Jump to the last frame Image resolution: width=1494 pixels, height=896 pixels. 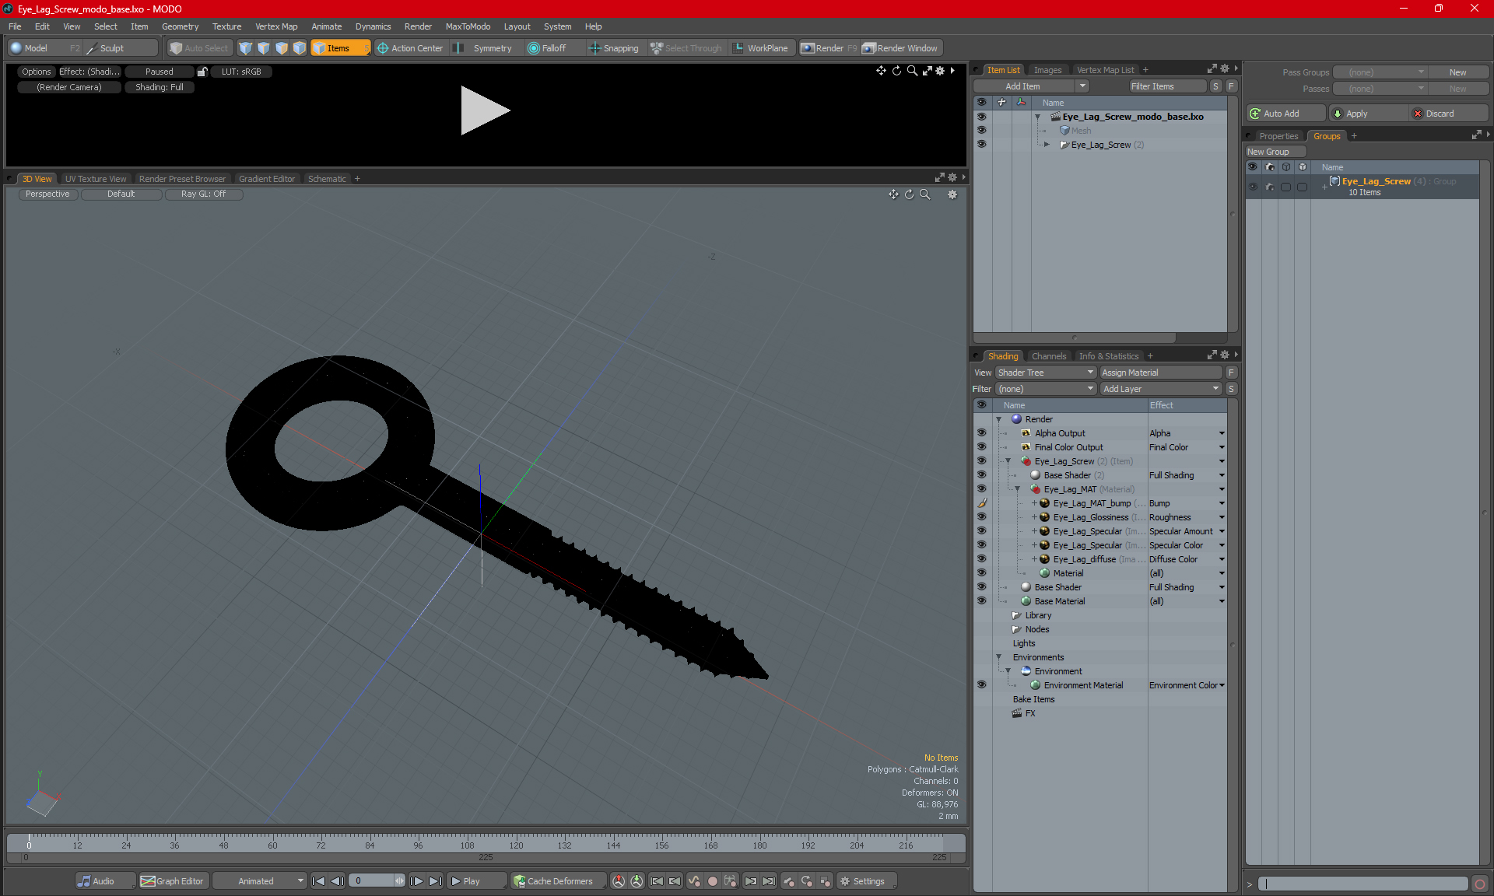coord(436,881)
